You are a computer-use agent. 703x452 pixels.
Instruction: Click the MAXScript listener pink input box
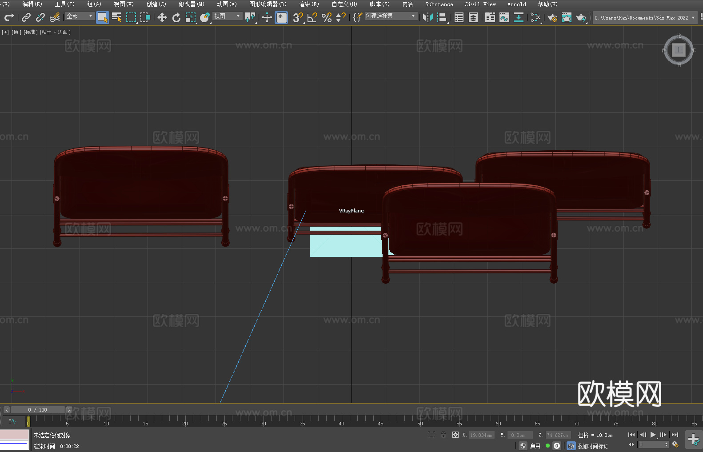[15, 435]
